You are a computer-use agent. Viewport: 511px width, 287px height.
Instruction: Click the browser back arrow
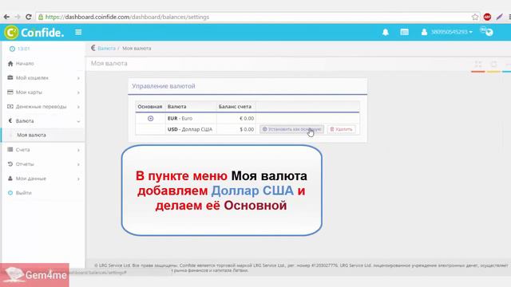pos(6,17)
